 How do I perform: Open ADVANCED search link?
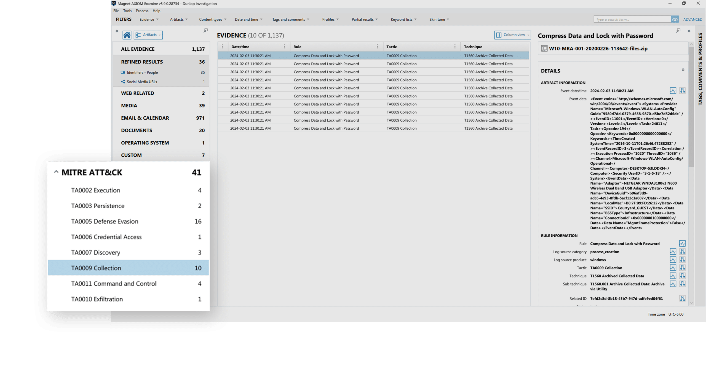[692, 19]
